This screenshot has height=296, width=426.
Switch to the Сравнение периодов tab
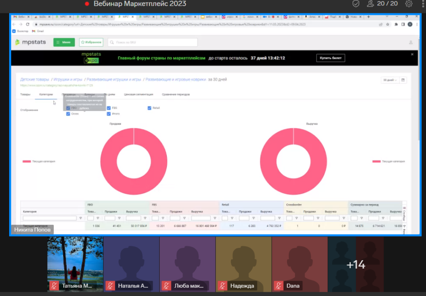176,94
